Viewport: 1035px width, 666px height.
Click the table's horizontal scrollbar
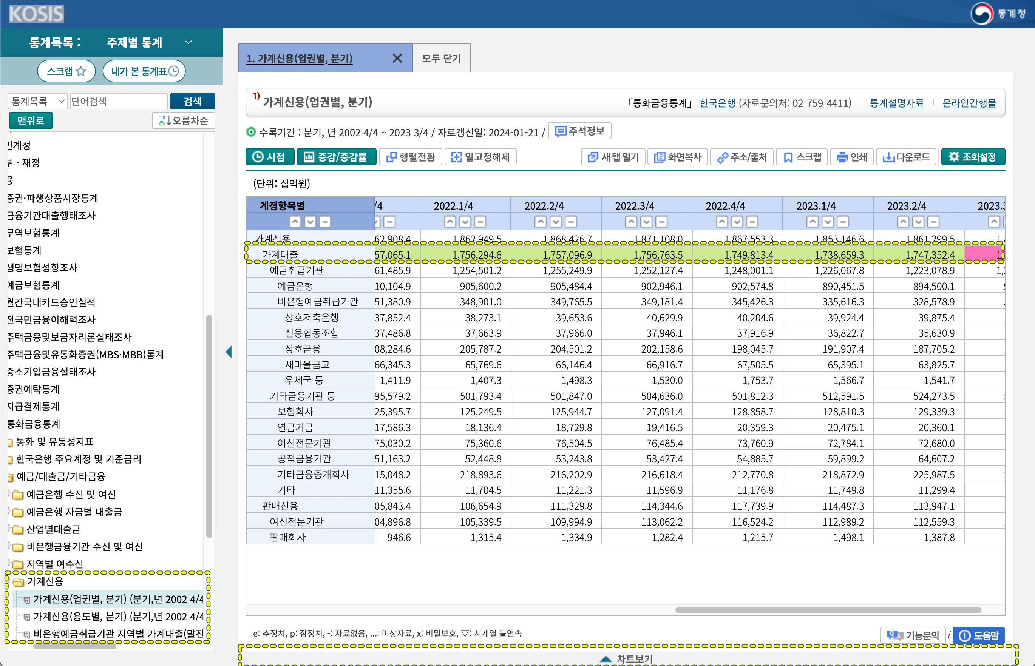[828, 610]
